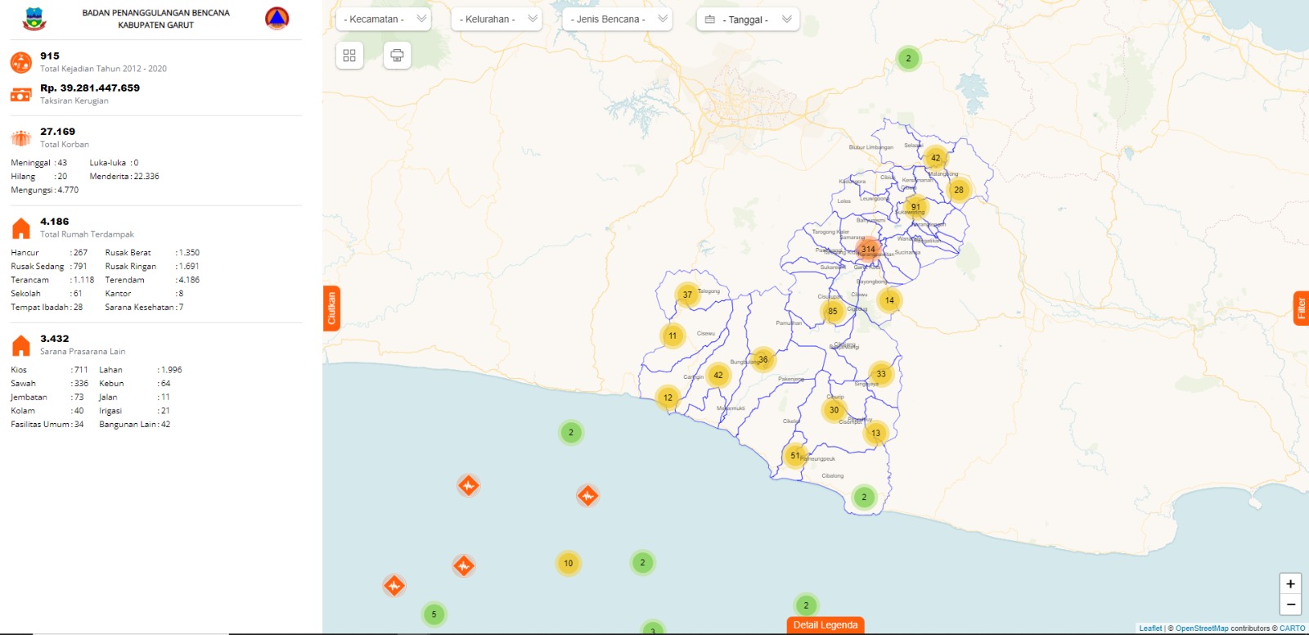This screenshot has width=1309, height=635.
Task: Collapse panel with Ciutkan tab
Action: point(331,308)
